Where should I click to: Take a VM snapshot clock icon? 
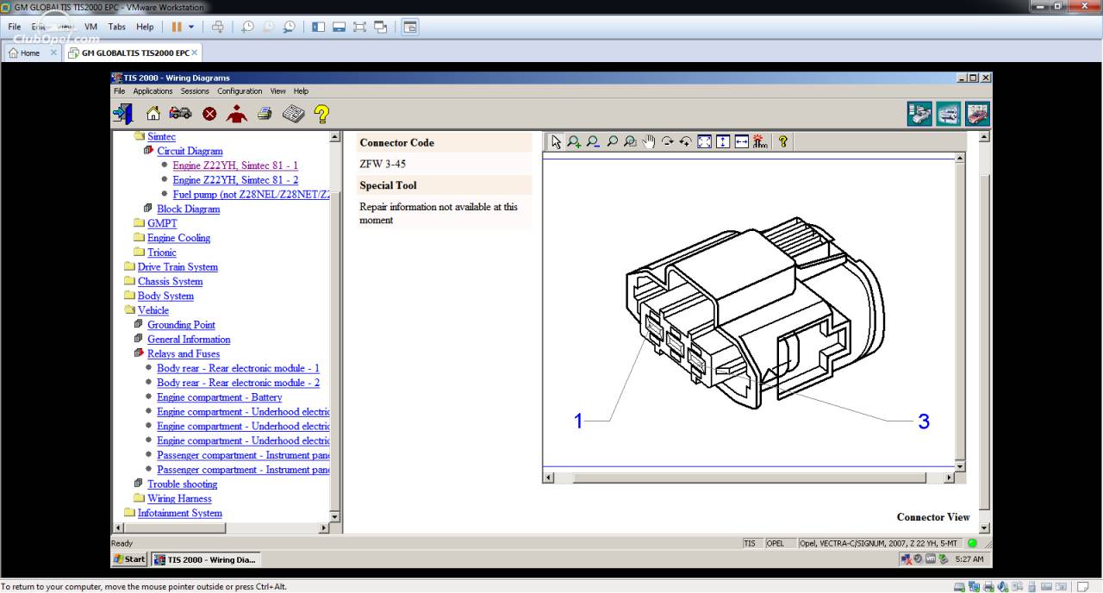[x=247, y=27]
